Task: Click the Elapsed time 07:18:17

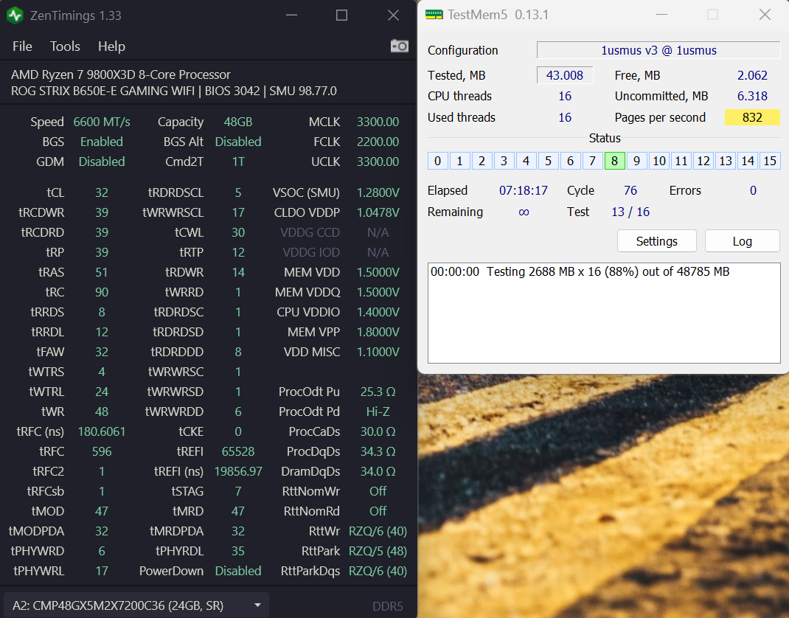Action: [524, 190]
